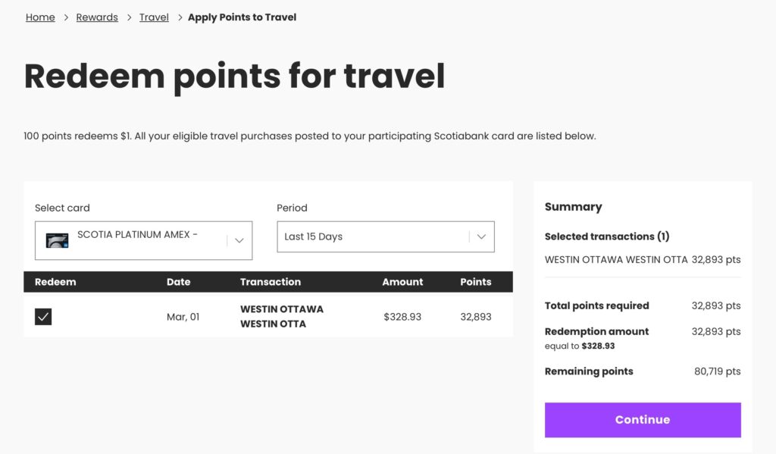Uncheck the Westin Ottawa redeem checkbox
The width and height of the screenshot is (776, 454).
[43, 317]
